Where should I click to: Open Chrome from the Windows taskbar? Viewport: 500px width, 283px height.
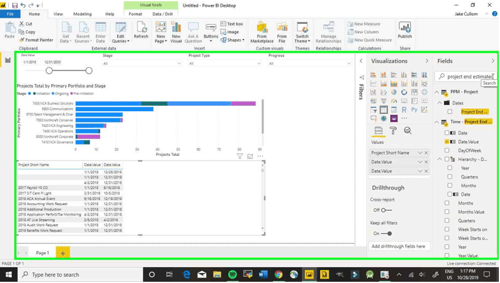(x=279, y=274)
